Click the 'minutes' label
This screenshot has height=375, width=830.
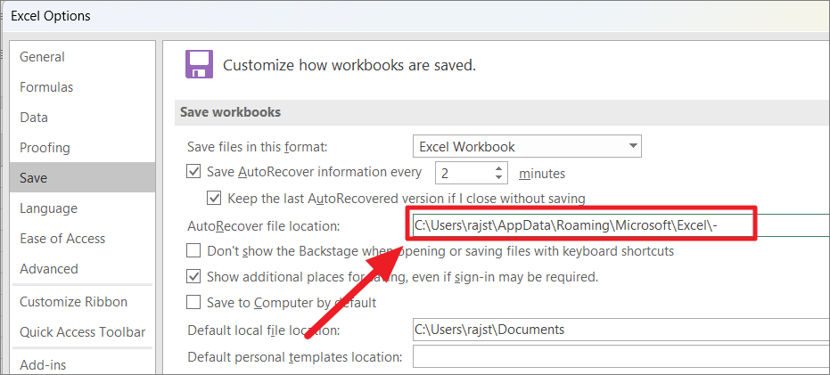[x=542, y=174]
